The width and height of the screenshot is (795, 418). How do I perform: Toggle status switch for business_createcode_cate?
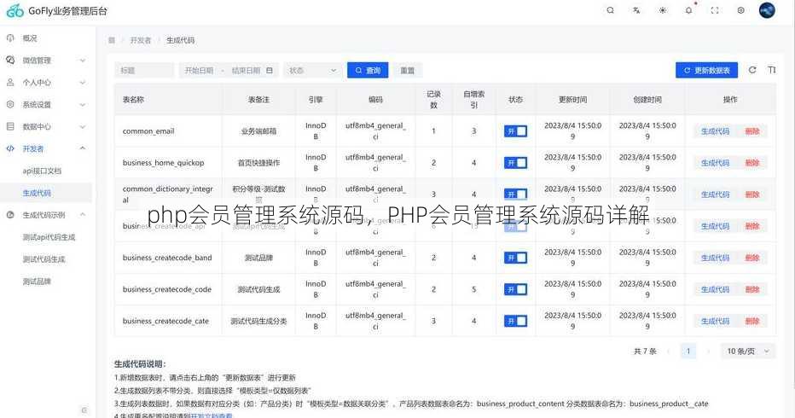[515, 321]
